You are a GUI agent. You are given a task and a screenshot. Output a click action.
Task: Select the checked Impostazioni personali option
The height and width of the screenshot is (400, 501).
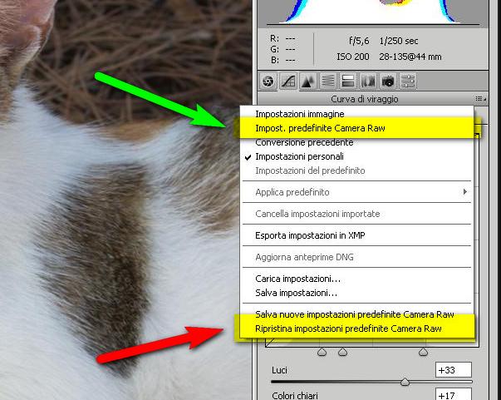pyautogui.click(x=299, y=156)
